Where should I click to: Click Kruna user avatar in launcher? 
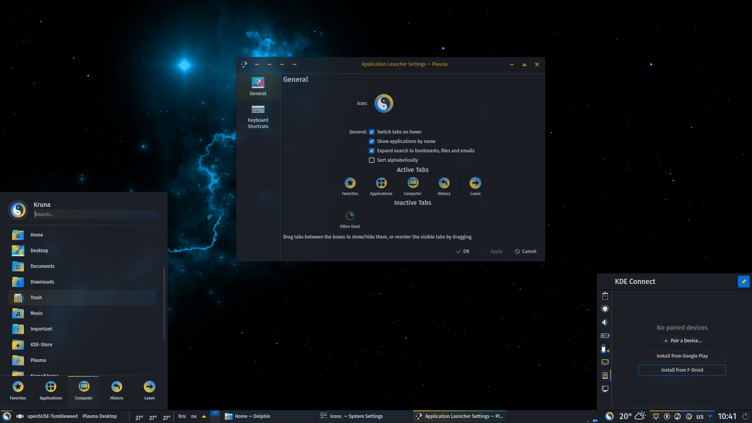[x=18, y=210]
